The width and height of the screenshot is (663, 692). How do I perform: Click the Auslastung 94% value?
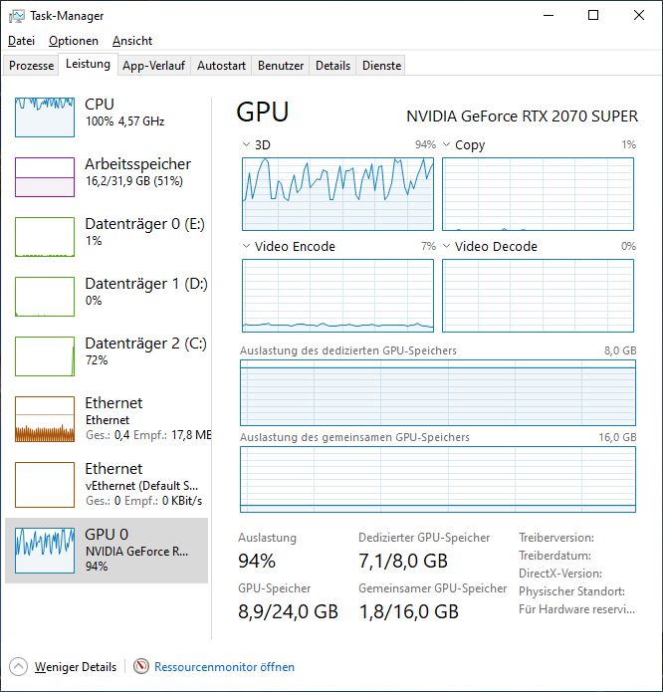pyautogui.click(x=257, y=561)
